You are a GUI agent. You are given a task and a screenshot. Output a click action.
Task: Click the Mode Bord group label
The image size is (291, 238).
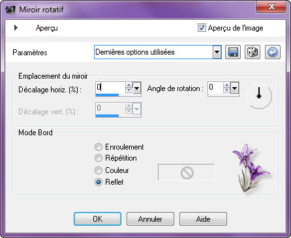pos(35,133)
